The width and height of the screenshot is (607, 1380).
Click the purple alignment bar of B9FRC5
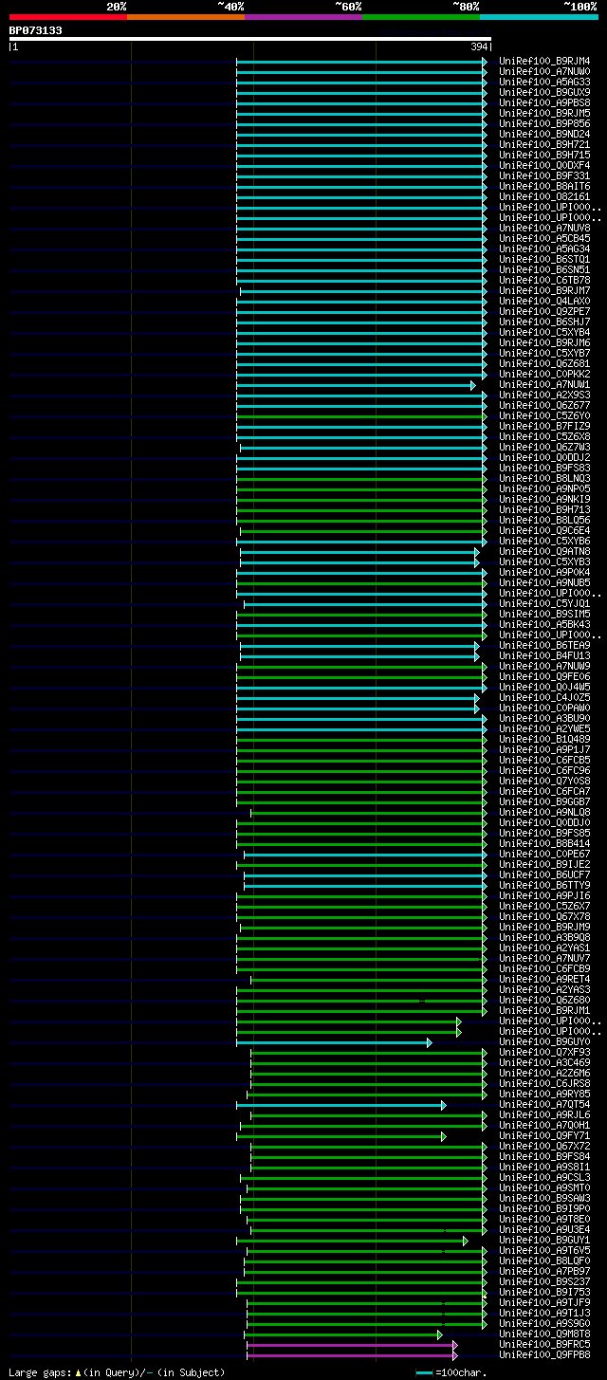tap(350, 1345)
